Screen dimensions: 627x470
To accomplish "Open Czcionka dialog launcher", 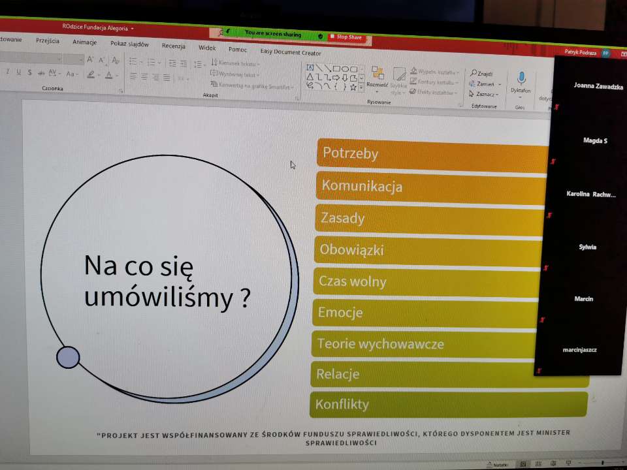I will (121, 91).
